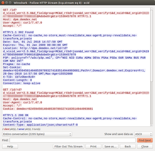The width and height of the screenshot is (155, 151).
Task: Open the Show and save data as ASCII dropdown
Action: coord(143,134)
